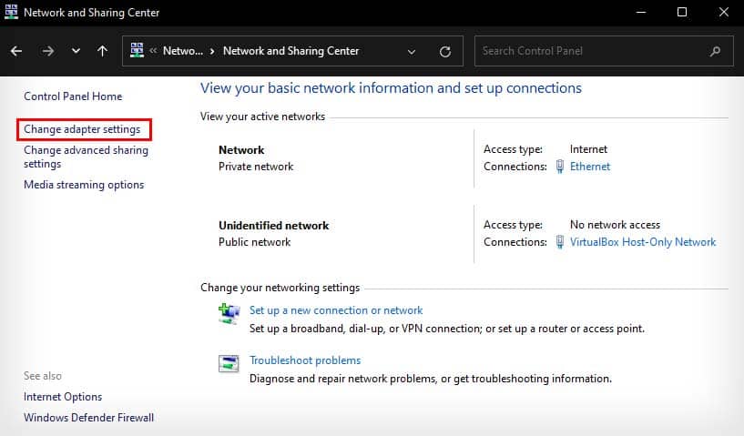Image resolution: width=744 pixels, height=436 pixels.
Task: Click the Back navigation arrow
Action: 16,51
